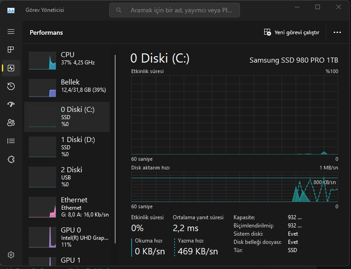
Task: Open Task Manager settings gear
Action: (11, 255)
